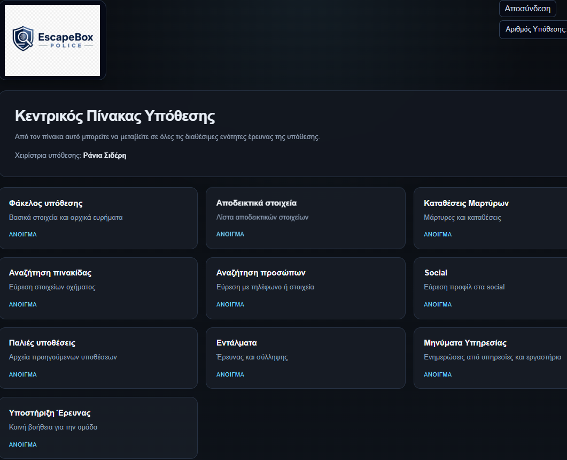The image size is (567, 460).
Task: Select the Αναζήτηση πινακίδας card title
Action: (50, 273)
